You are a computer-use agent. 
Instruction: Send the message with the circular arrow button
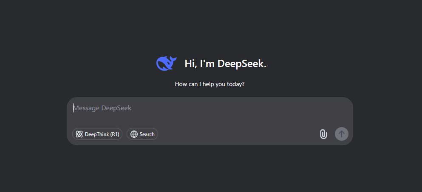pyautogui.click(x=342, y=134)
